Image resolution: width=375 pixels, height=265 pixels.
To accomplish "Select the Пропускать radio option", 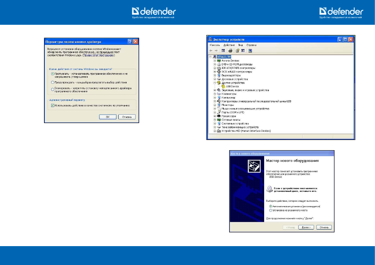I will [x=52, y=74].
